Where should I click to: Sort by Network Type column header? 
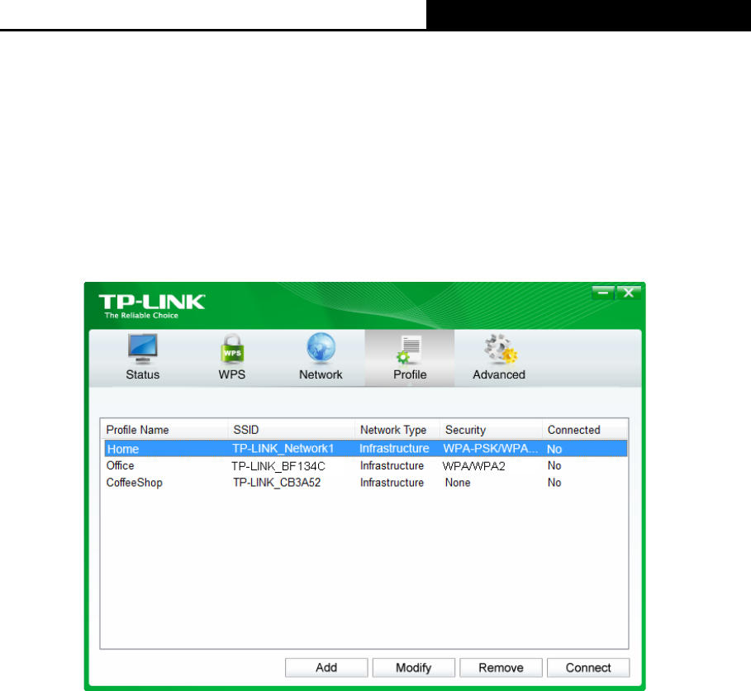(x=397, y=430)
